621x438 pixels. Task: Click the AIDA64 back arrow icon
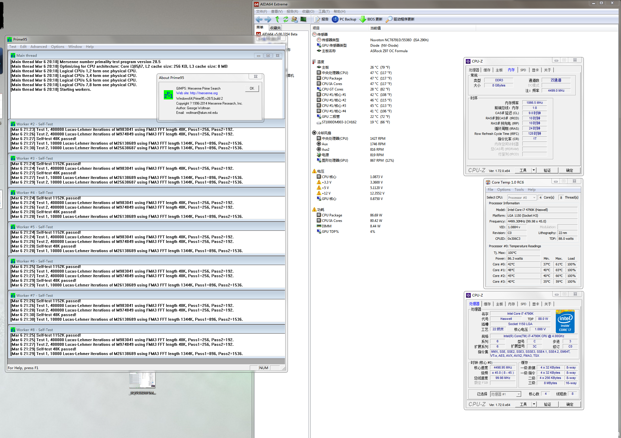(x=259, y=19)
